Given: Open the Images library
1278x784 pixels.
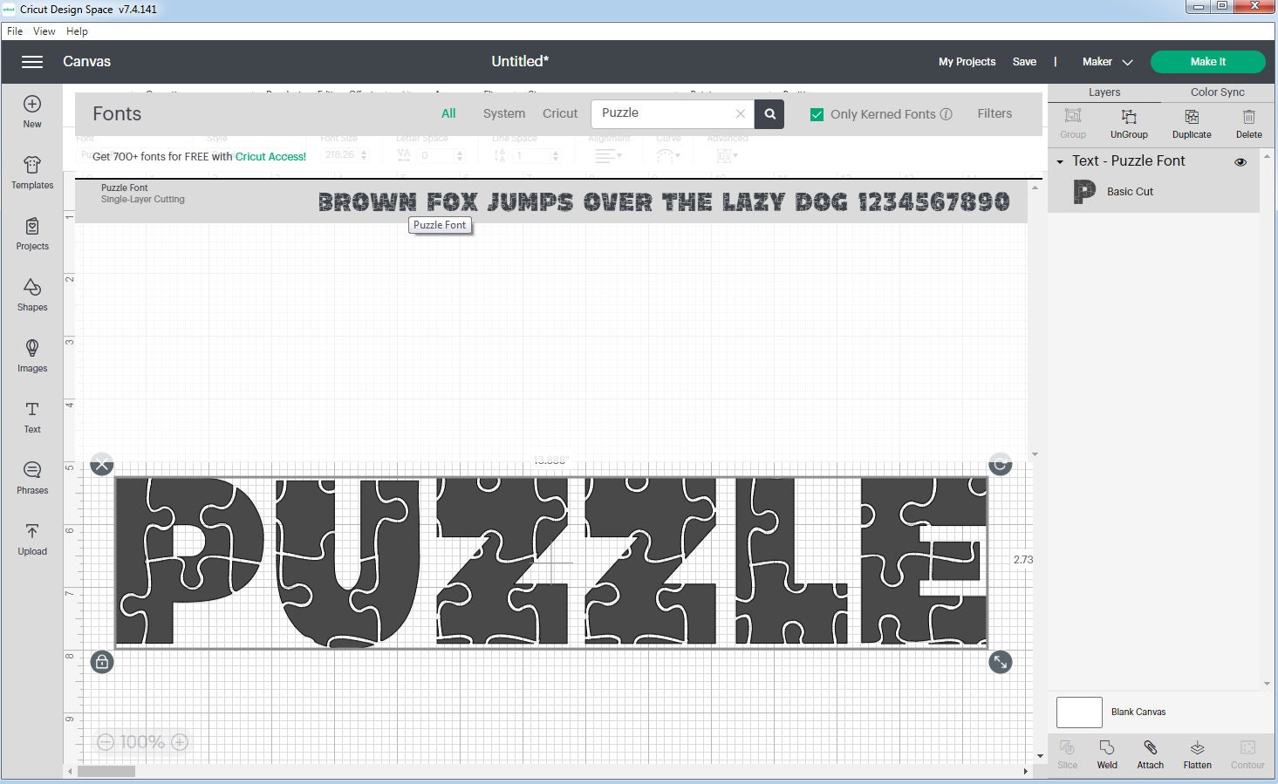Looking at the screenshot, I should [x=31, y=355].
